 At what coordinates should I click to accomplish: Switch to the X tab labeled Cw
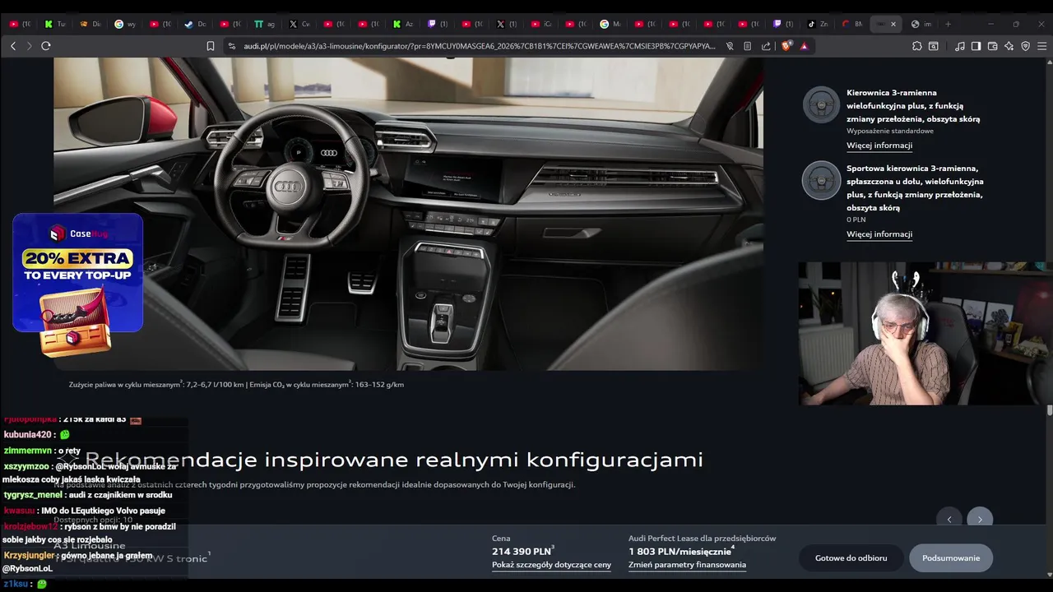pyautogui.click(x=299, y=24)
